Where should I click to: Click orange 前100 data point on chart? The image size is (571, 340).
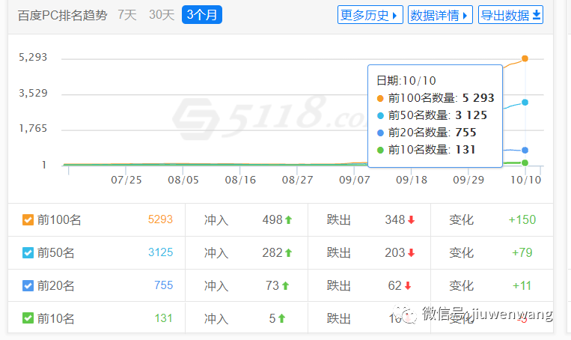(525, 58)
